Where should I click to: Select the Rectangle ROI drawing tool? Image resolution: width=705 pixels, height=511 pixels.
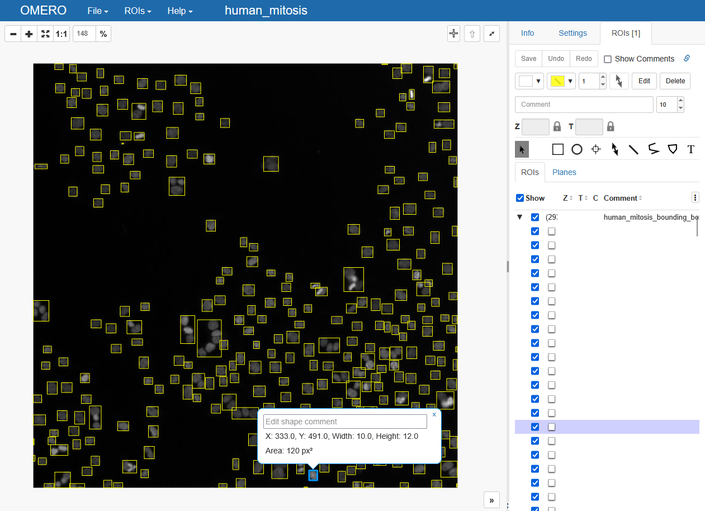(x=557, y=149)
